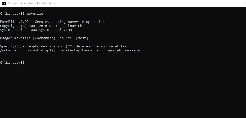Click empty black console area below prompt

123,91
